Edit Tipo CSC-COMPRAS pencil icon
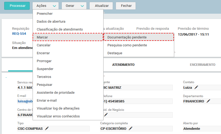 pyautogui.click(x=47, y=128)
